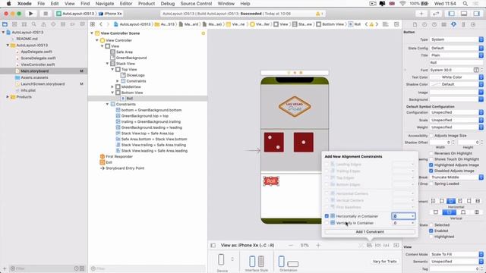
Task: Select DiceeLogo in document outline
Action: [x=135, y=75]
